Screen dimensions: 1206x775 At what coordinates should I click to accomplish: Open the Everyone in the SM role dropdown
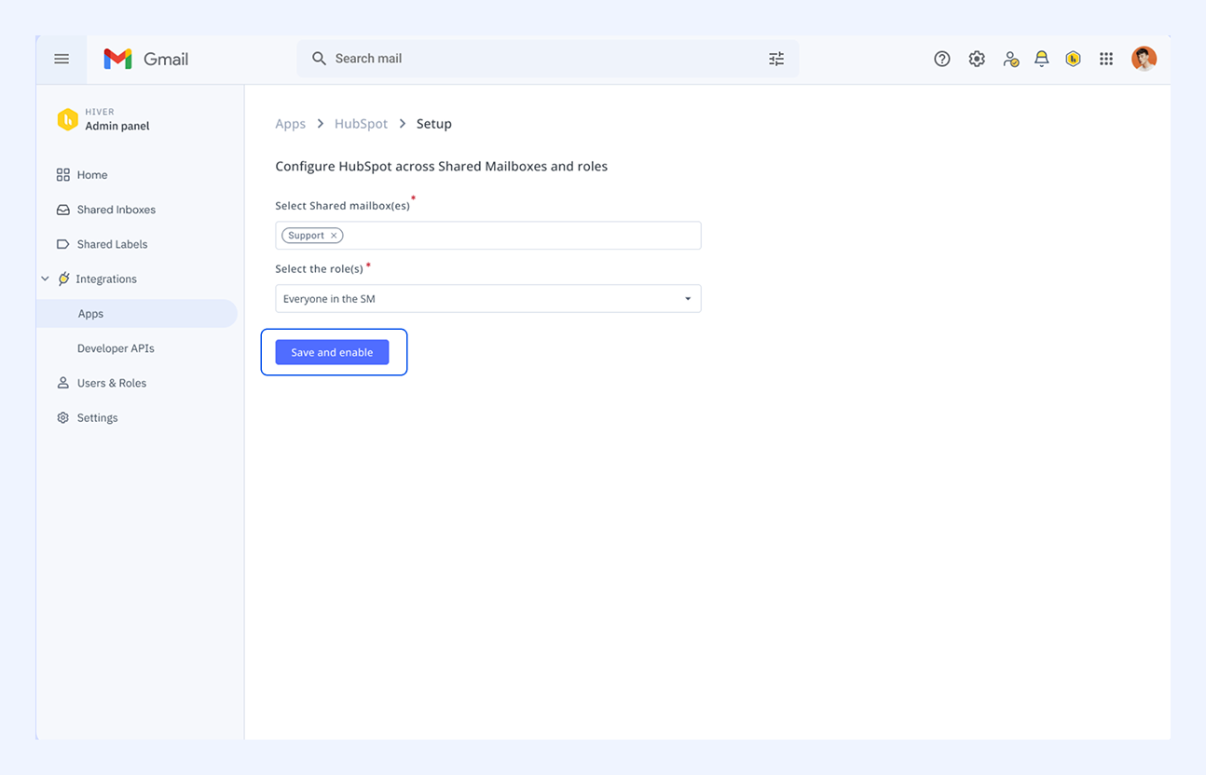488,299
